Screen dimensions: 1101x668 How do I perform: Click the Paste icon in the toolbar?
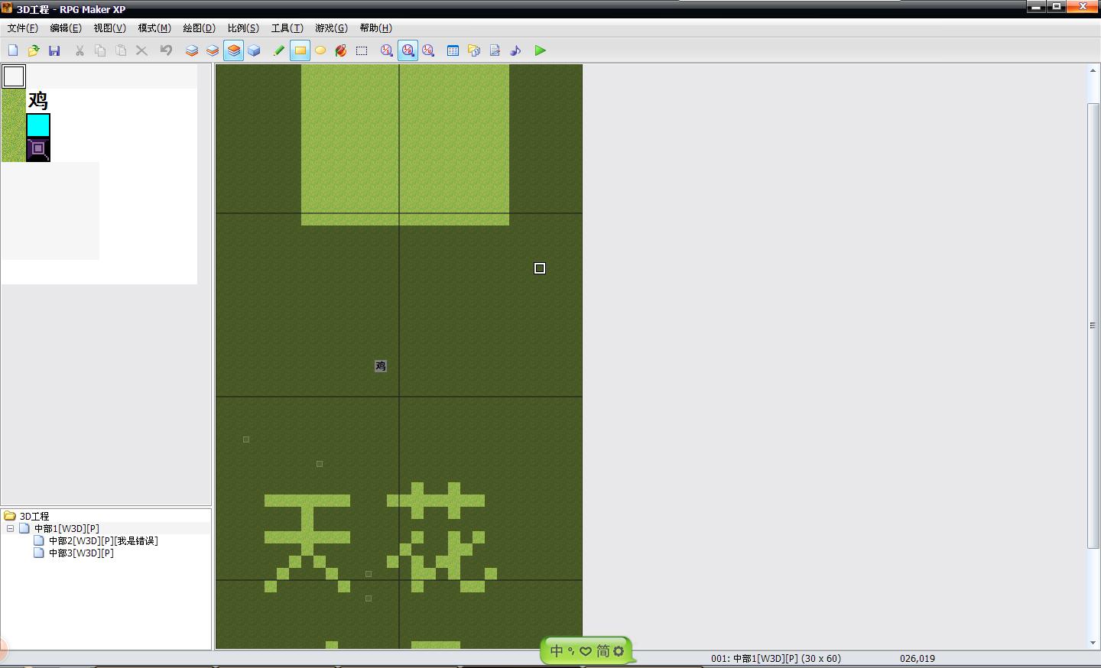pos(121,50)
